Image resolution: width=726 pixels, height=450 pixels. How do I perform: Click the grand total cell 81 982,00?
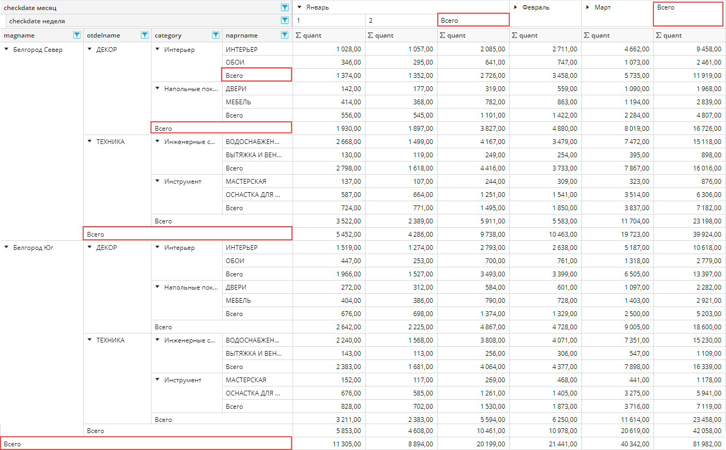(689, 444)
